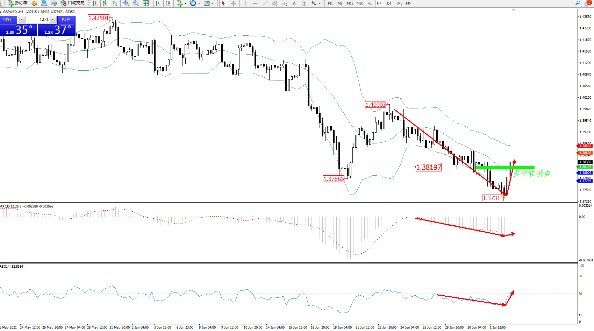Open the notifications chat bubble icon

(x=588, y=3)
